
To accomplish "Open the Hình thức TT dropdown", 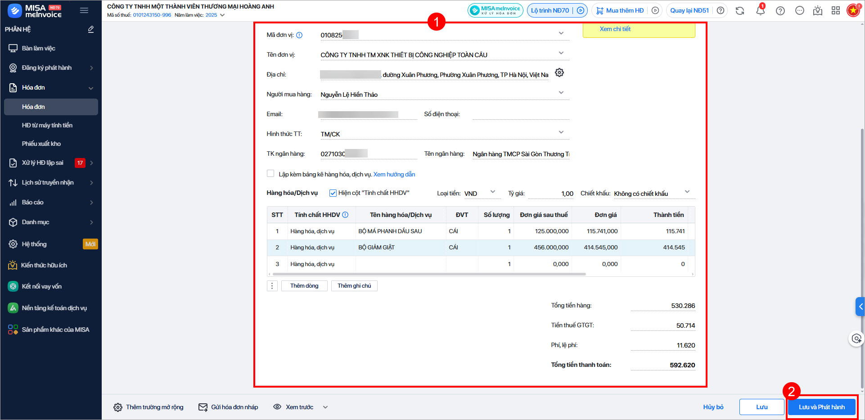I will click(561, 132).
